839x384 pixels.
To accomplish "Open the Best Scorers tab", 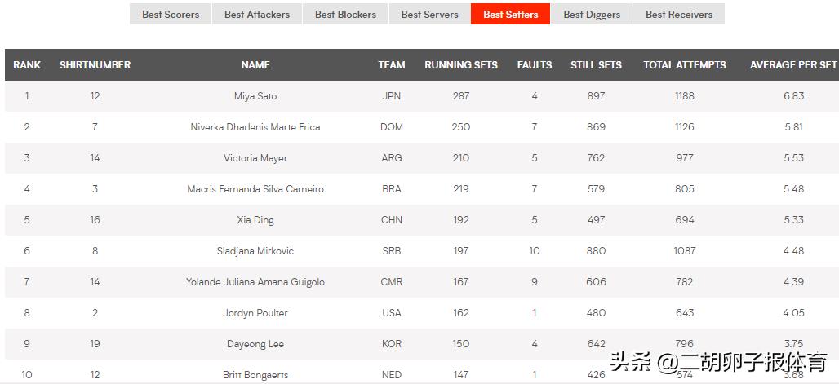I will (x=170, y=15).
